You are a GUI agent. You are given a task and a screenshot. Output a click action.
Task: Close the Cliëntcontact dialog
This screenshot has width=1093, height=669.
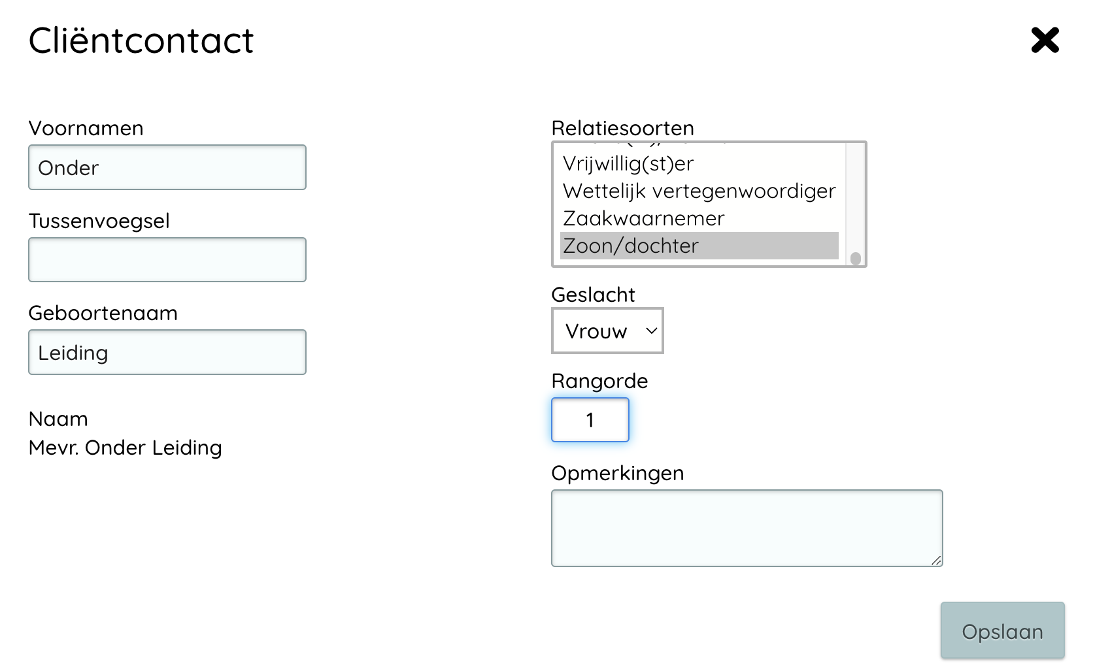(x=1045, y=41)
